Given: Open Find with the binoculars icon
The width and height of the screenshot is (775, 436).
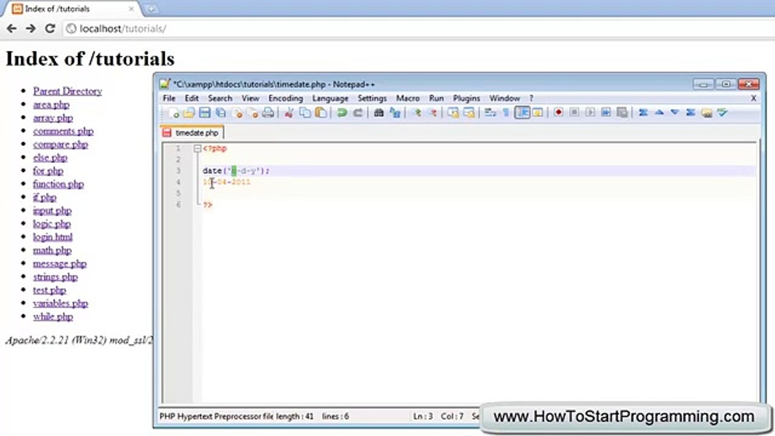Looking at the screenshot, I should click(379, 113).
